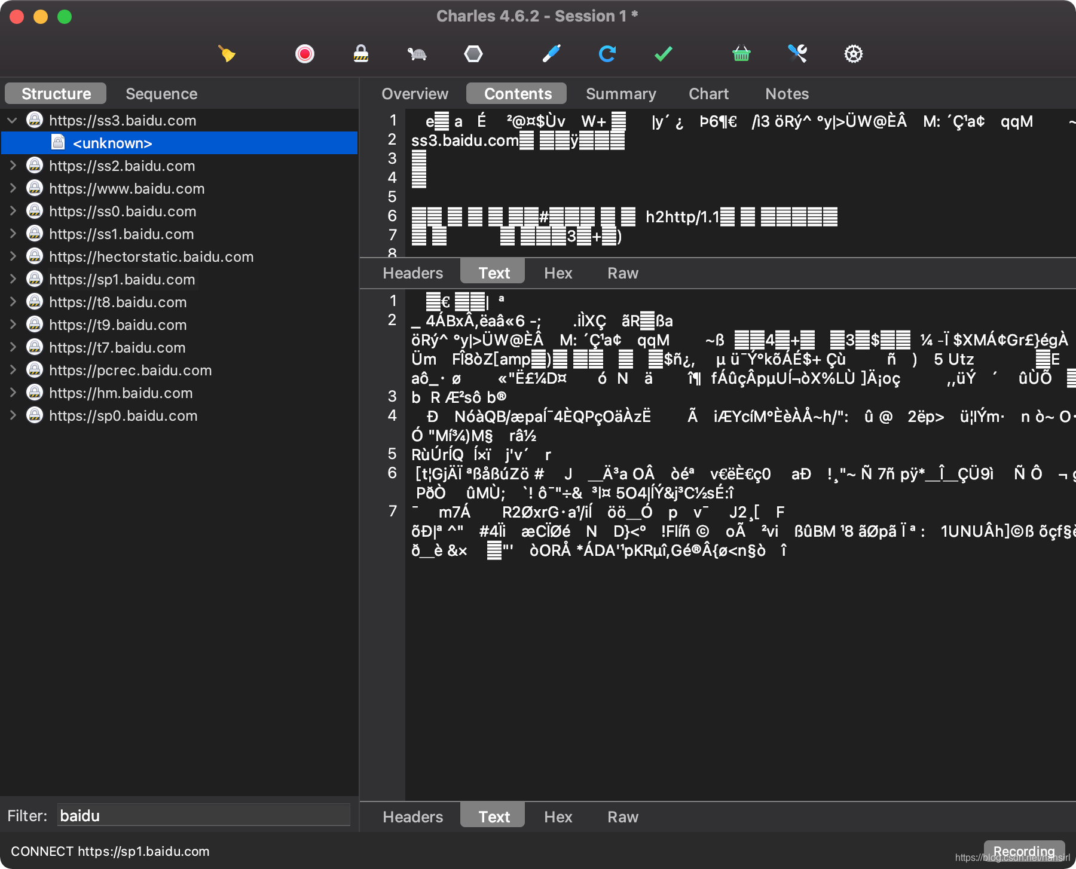1076x869 pixels.
Task: Select https://www.baidu.com tree row
Action: pos(179,188)
